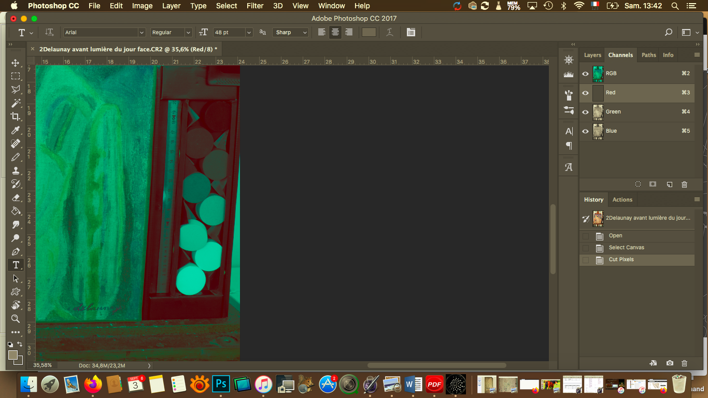Select the Clone Stamp tool
The height and width of the screenshot is (398, 708).
click(x=16, y=170)
